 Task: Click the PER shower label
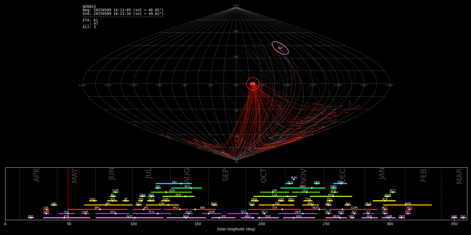(x=178, y=195)
